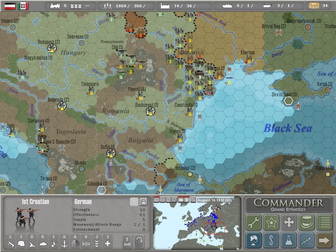
Task: Toggle minimap gear supply filter
Action: pyautogui.click(x=175, y=200)
